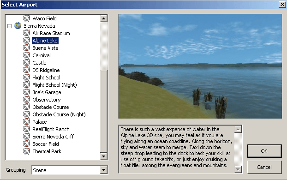Click the airport icon beside Thermal Park
Viewport: 287px width, 180px height.
click(x=27, y=151)
